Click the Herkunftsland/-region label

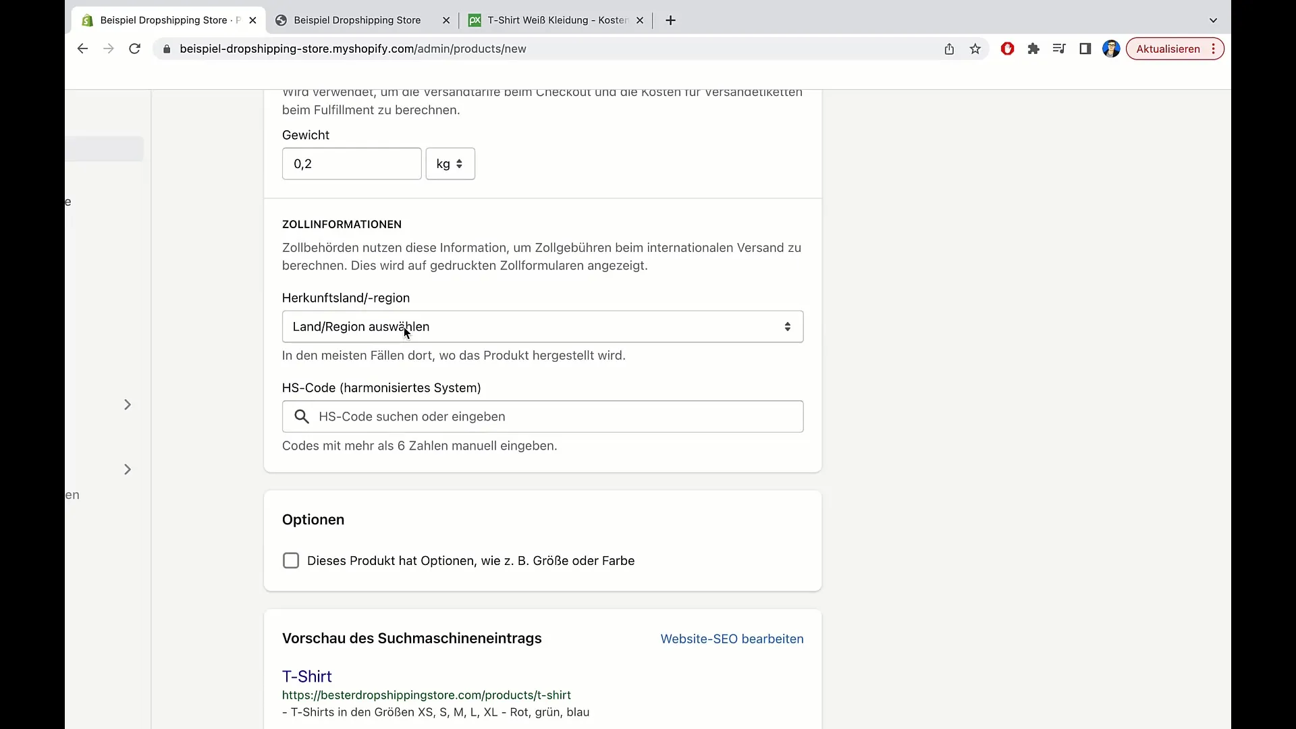click(346, 298)
